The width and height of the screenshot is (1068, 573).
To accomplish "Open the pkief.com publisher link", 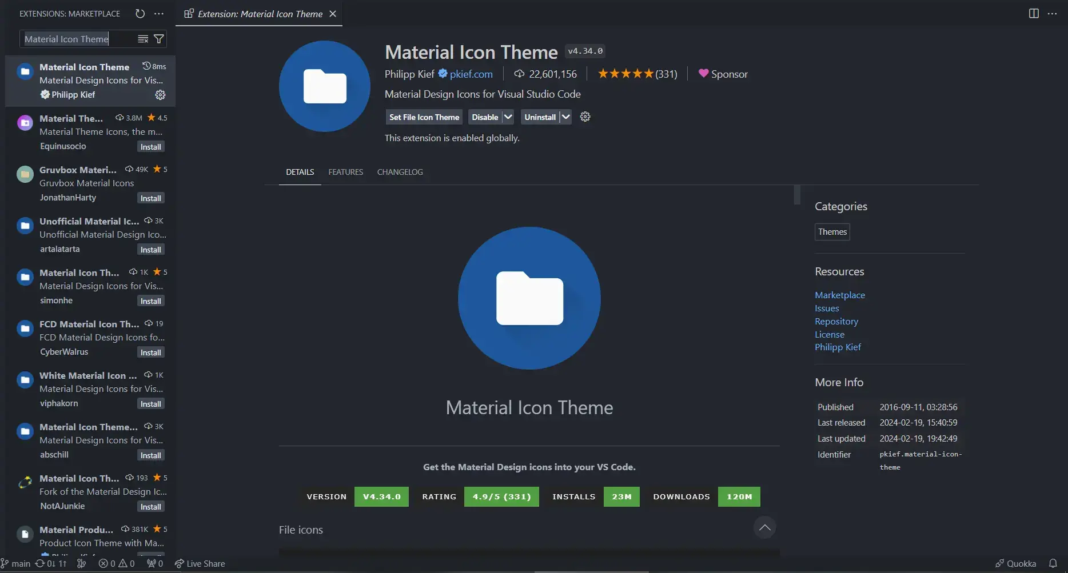I will 471,74.
